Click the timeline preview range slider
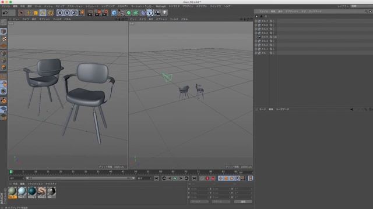Image resolution: width=373 pixels, height=209 pixels. [x=80, y=178]
